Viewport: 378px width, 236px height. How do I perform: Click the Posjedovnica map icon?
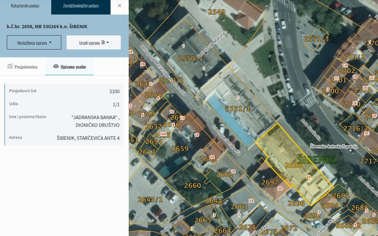point(10,67)
